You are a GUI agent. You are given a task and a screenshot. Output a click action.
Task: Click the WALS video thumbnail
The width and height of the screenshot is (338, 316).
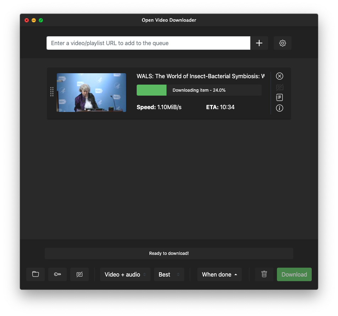[x=91, y=92]
